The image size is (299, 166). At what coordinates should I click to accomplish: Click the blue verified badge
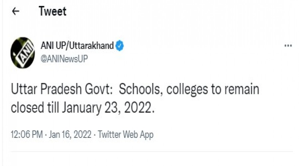pos(120,45)
